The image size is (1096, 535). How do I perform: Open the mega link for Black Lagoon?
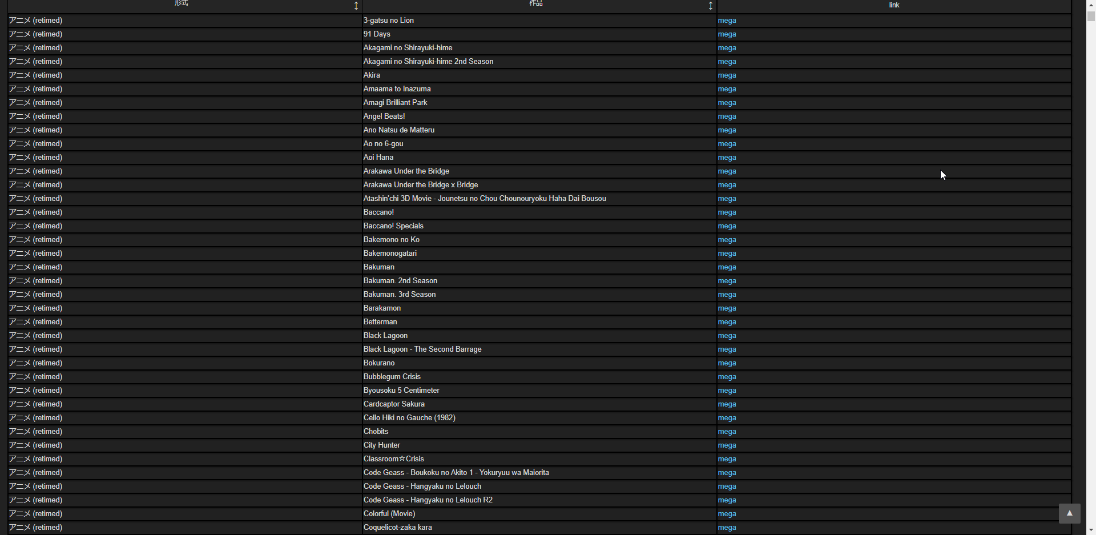pyautogui.click(x=727, y=336)
